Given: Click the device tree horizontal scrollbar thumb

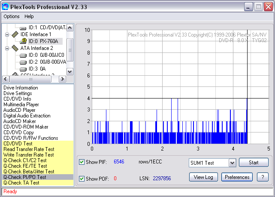Looking at the screenshot, I should (x=30, y=79).
